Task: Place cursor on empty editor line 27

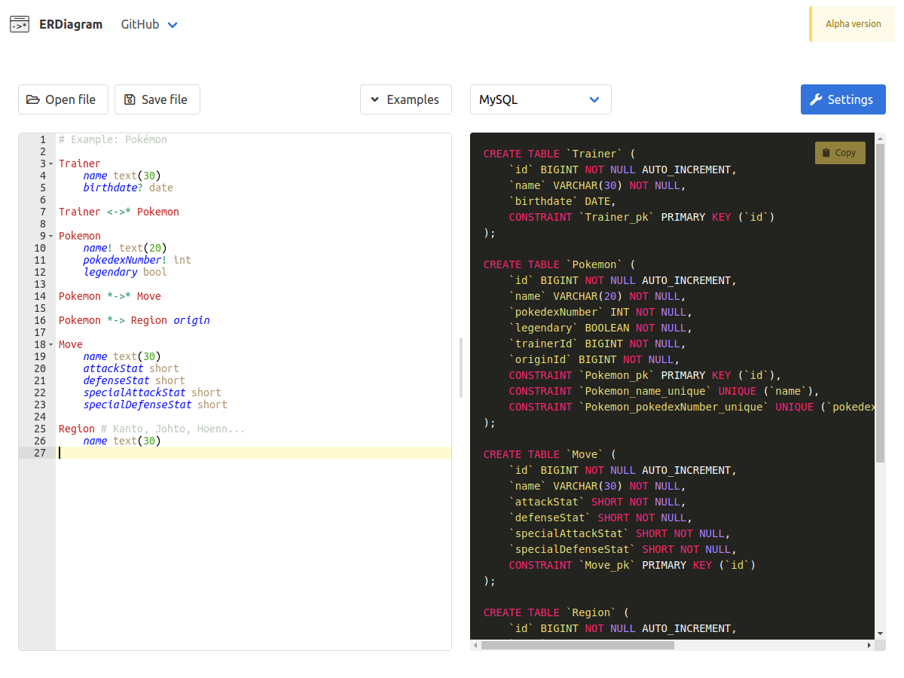Action: [x=255, y=453]
